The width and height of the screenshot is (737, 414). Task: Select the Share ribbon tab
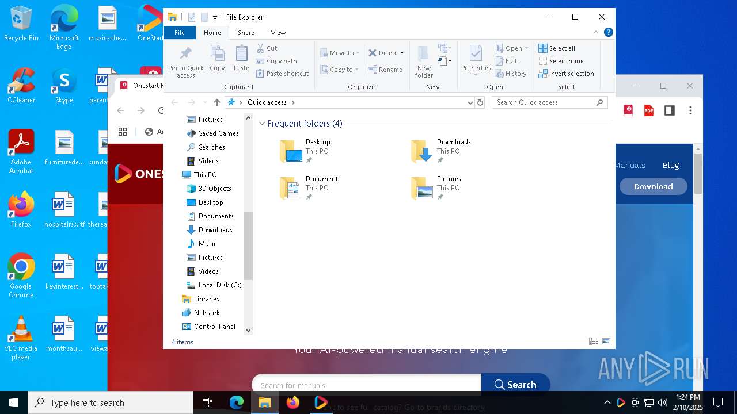(246, 33)
